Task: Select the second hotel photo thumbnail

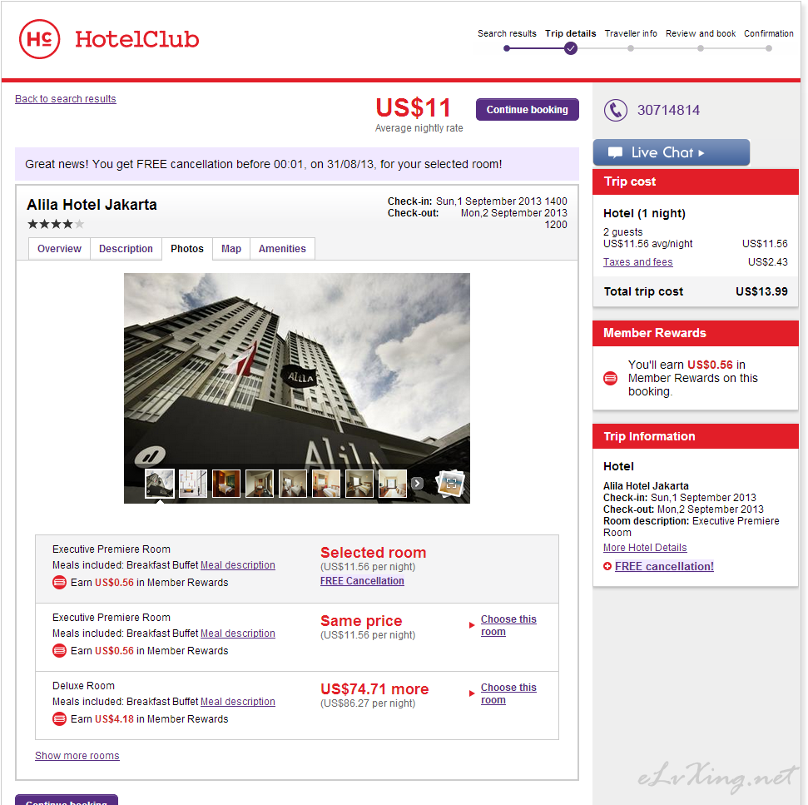Action: pyautogui.click(x=193, y=484)
